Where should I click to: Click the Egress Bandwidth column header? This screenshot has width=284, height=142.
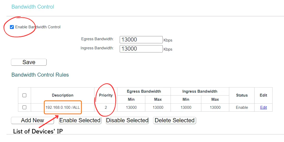pos(144,91)
